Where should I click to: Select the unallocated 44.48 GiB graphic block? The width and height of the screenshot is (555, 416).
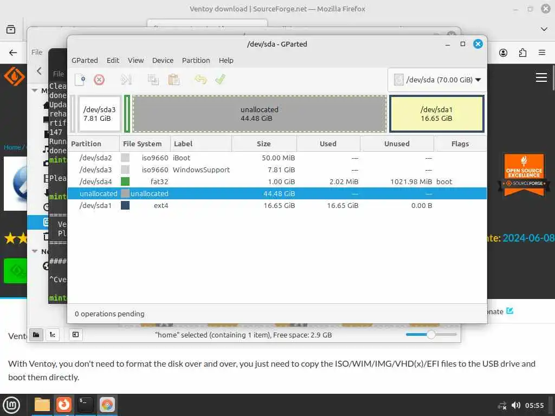pyautogui.click(x=260, y=114)
